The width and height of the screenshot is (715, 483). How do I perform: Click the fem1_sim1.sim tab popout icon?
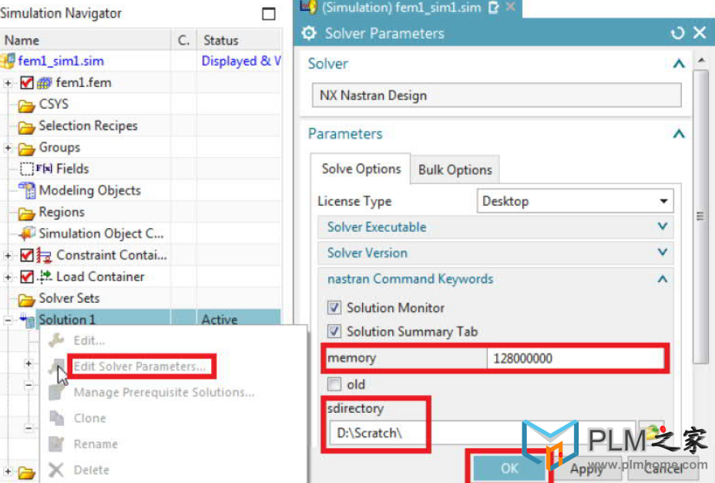(x=493, y=7)
